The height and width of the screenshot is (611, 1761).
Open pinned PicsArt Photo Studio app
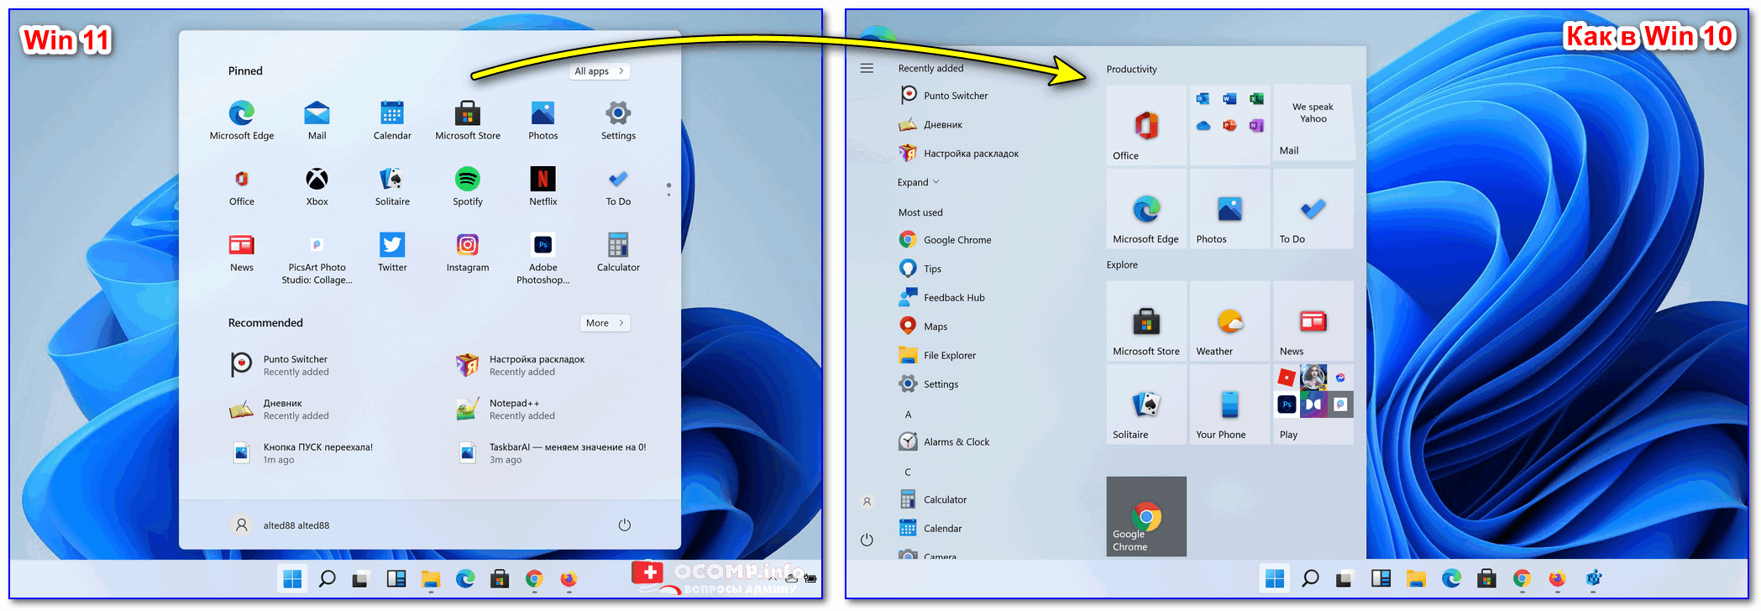317,258
